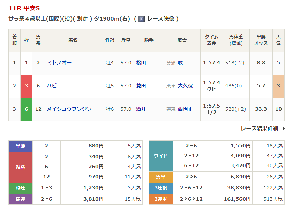Open trainer 大久保 stable link
Screen dimensions: 292x209
point(185,86)
